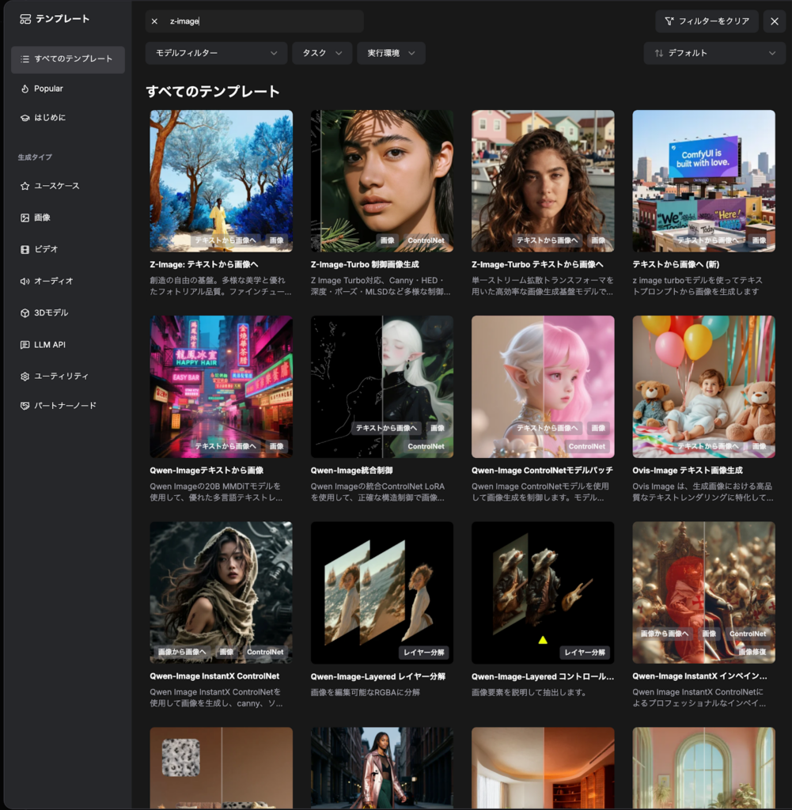Click the picture icon beside 画像

click(25, 218)
